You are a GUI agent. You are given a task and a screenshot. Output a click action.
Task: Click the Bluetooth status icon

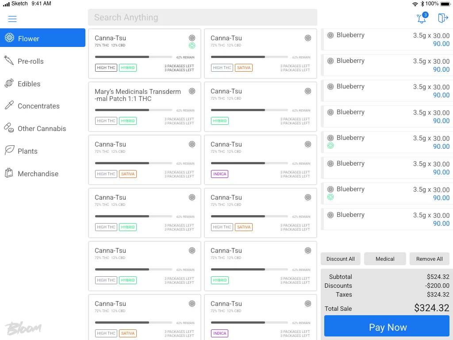point(422,4)
